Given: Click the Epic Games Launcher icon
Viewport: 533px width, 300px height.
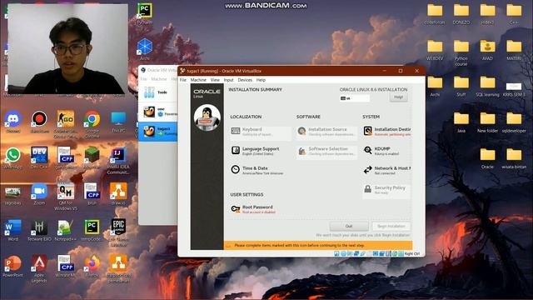Looking at the screenshot, I should 118,232.
